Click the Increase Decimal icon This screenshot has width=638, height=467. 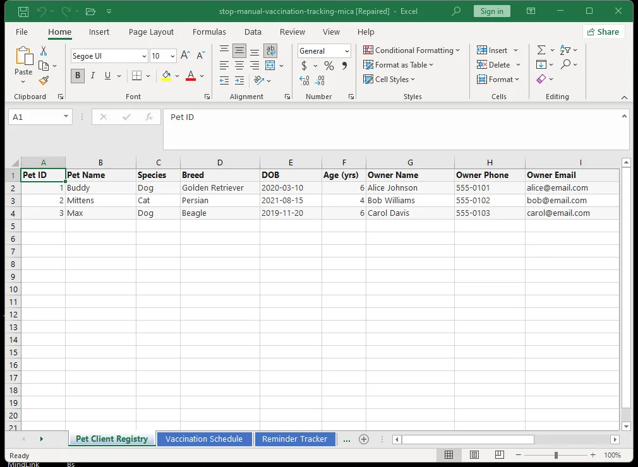pos(304,81)
